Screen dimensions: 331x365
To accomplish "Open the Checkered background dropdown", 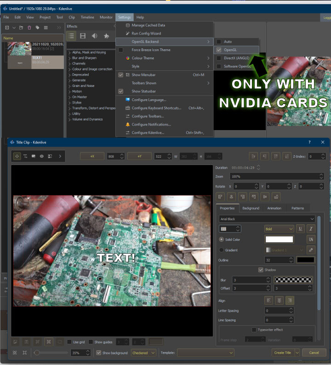I will pos(143,353).
